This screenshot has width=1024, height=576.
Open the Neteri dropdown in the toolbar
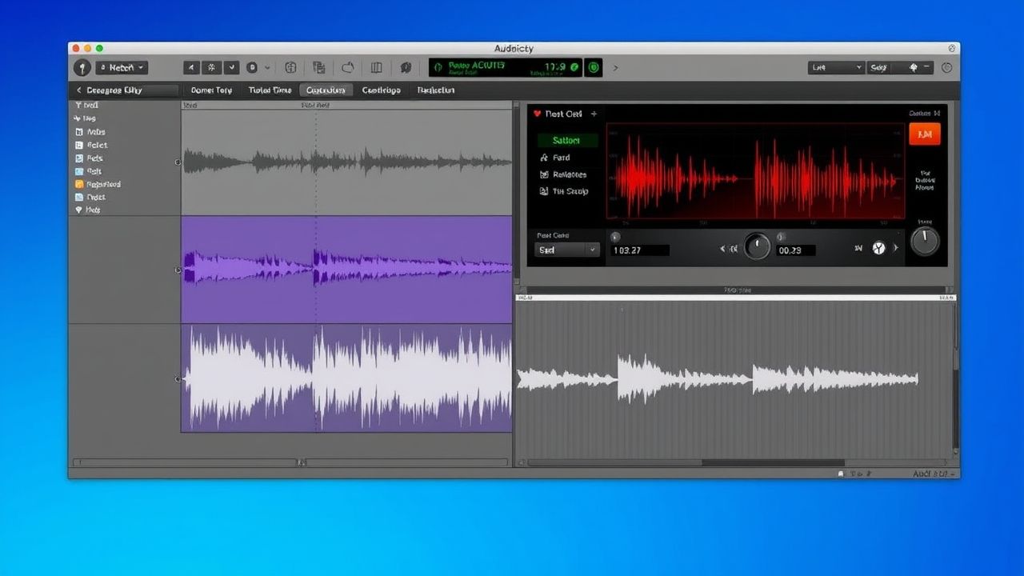tap(122, 68)
